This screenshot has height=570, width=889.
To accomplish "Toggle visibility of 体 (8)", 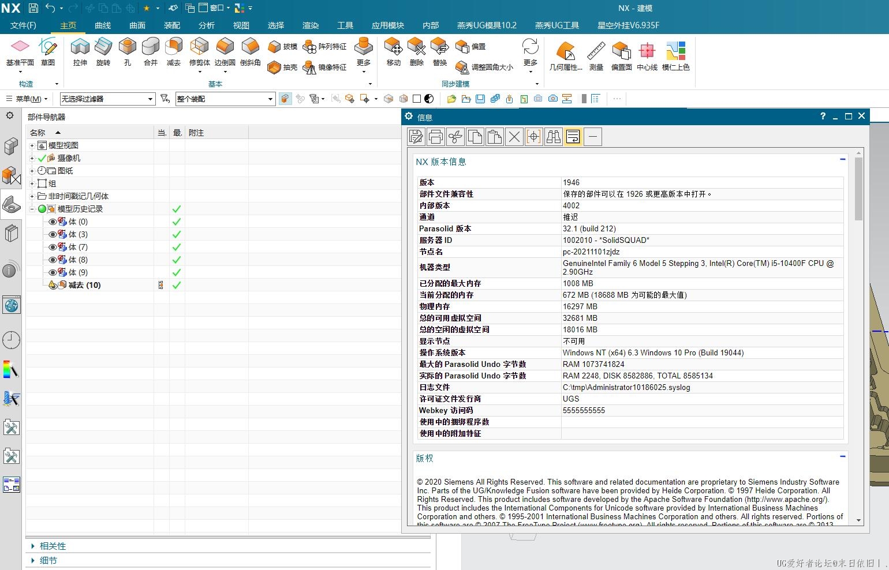I will pos(53,260).
